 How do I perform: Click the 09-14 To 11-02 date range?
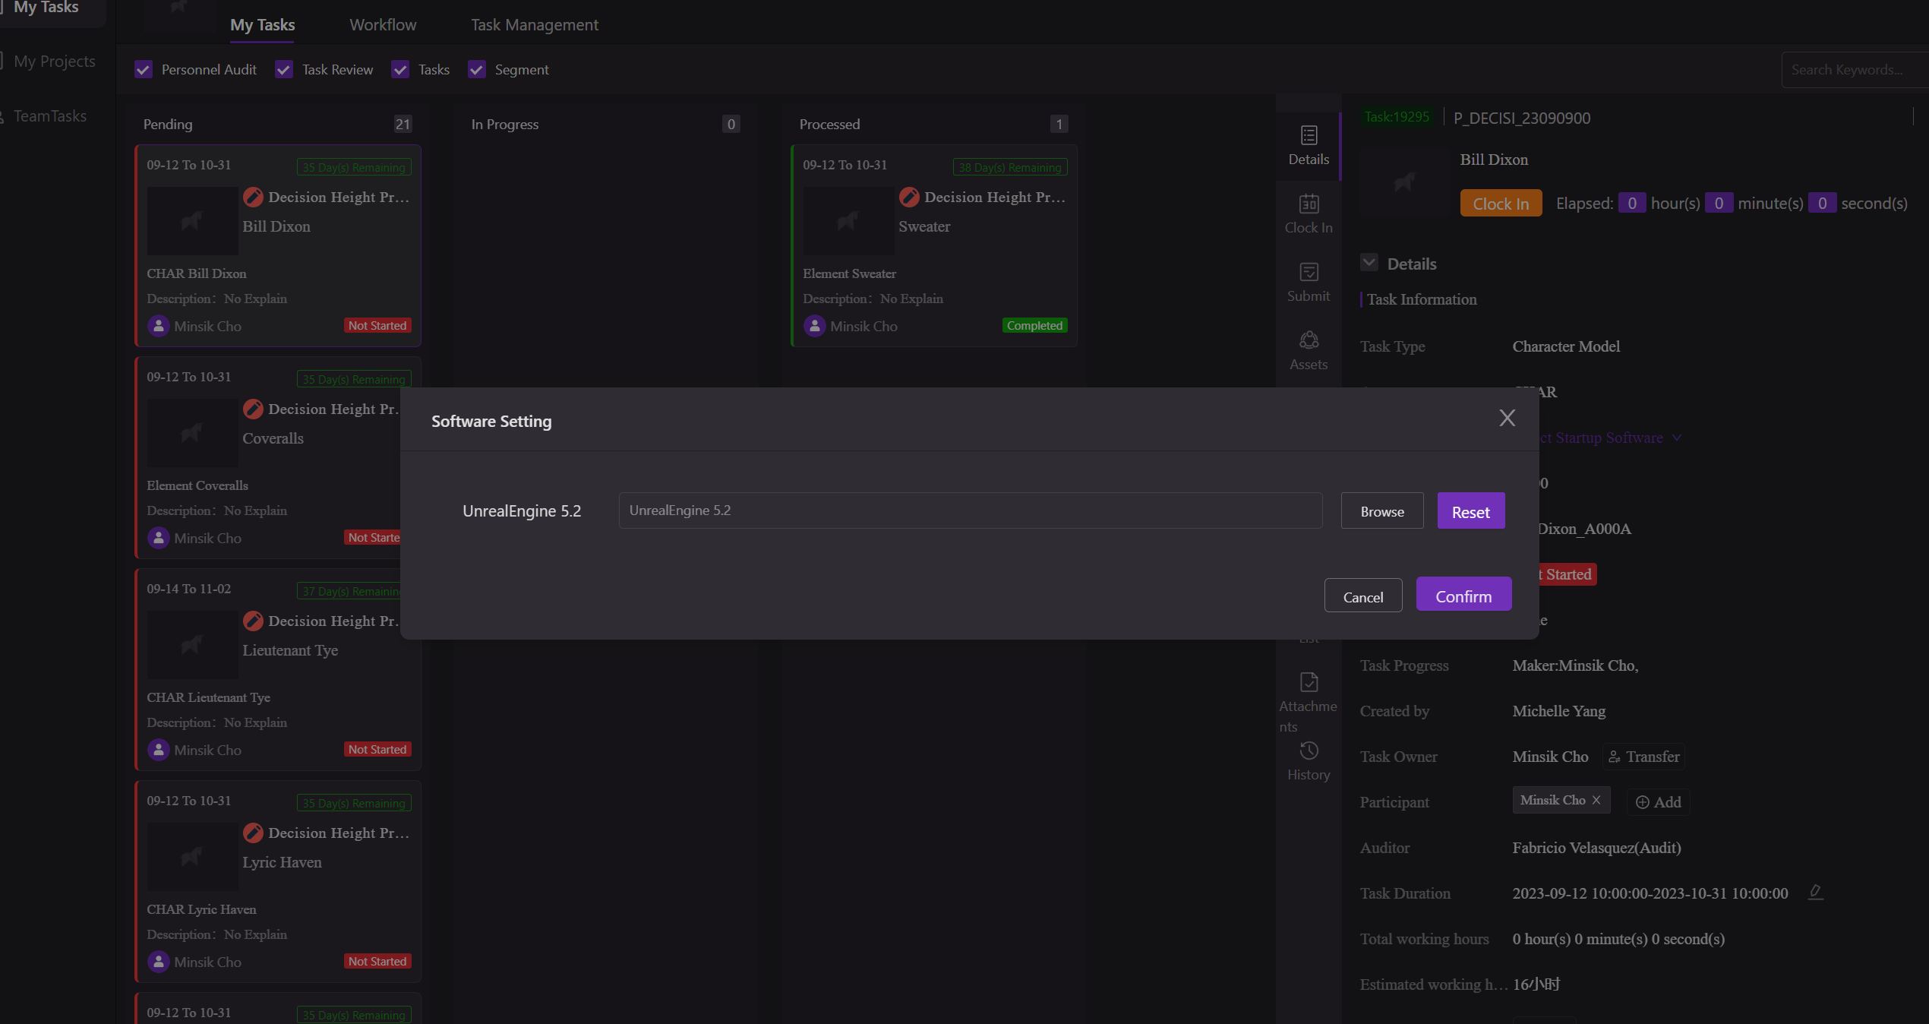pos(188,589)
